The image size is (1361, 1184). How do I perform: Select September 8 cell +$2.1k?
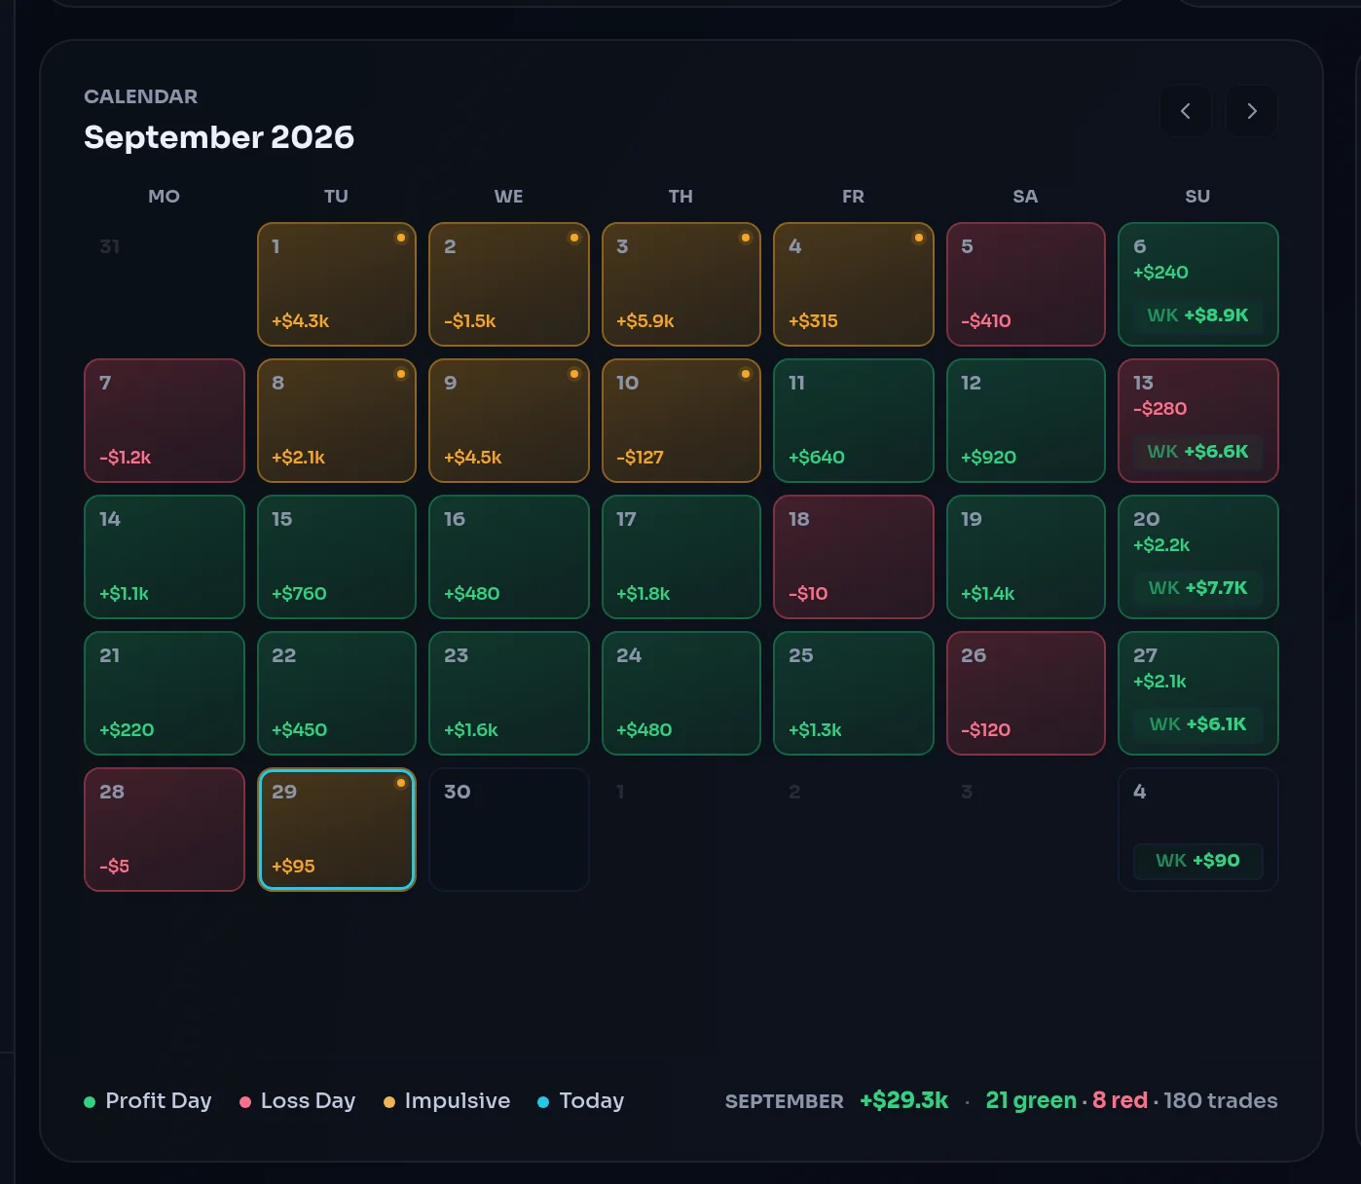point(337,421)
